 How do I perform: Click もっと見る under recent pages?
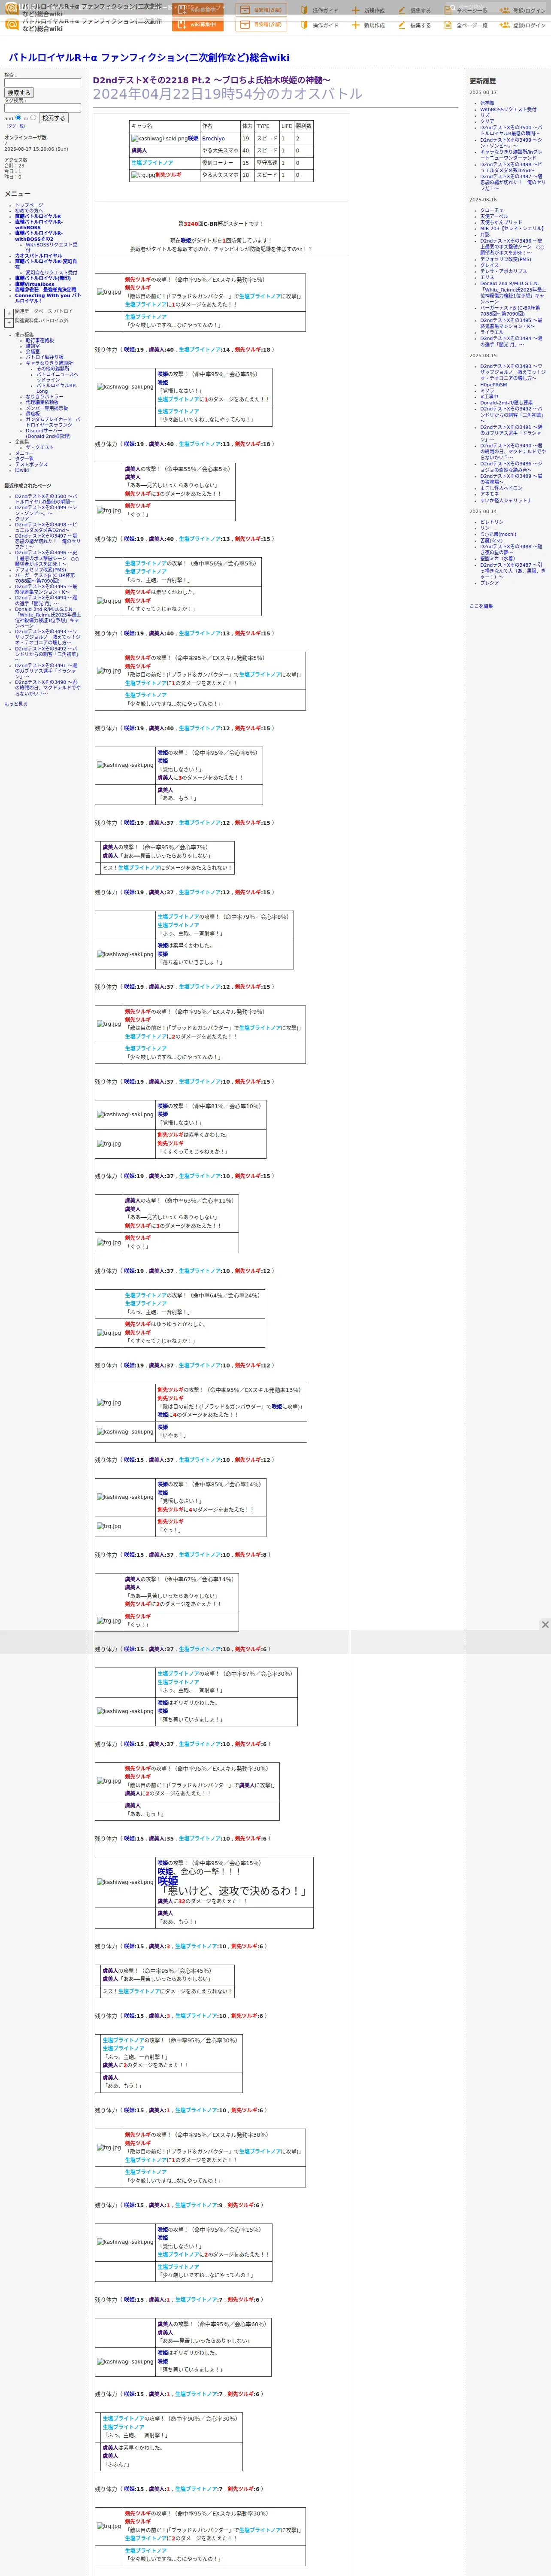pos(16,704)
